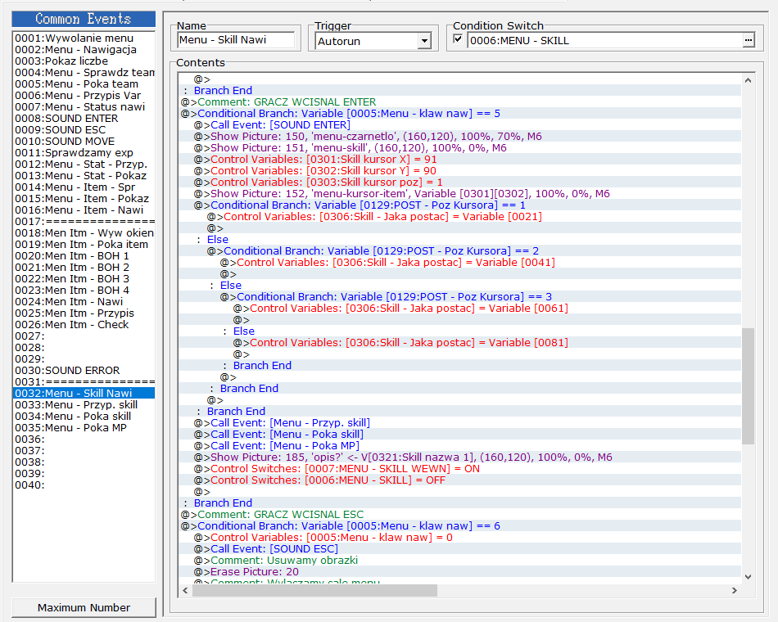This screenshot has height=622, width=778.
Task: Click the horizontal scrollbar thumb in Contents
Action: point(315,590)
